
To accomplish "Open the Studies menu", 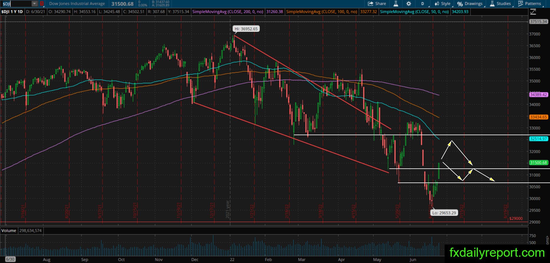I will [x=501, y=4].
